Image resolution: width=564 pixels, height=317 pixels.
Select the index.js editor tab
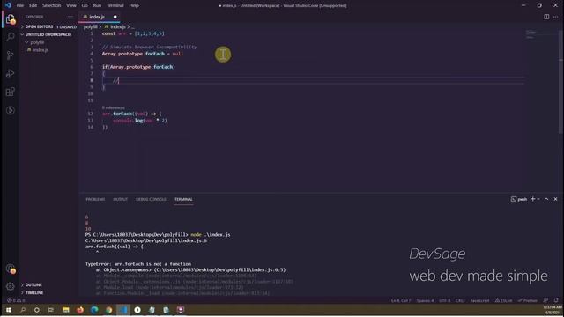click(99, 17)
